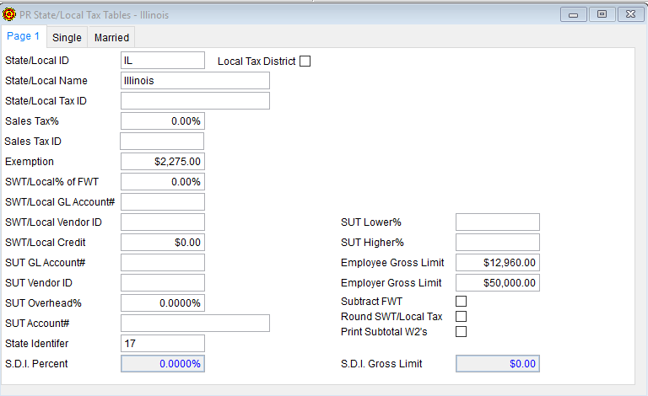Click the S.D.I. Gross Limit field
The height and width of the screenshot is (396, 648).
click(498, 363)
